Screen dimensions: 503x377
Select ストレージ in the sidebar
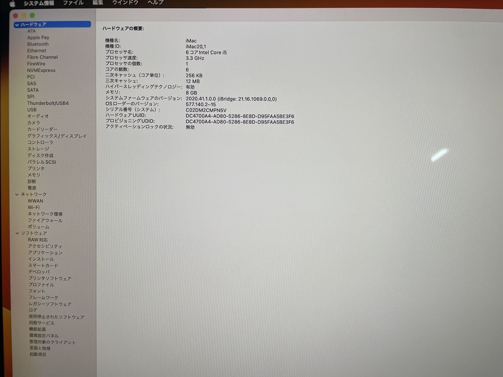pos(38,149)
